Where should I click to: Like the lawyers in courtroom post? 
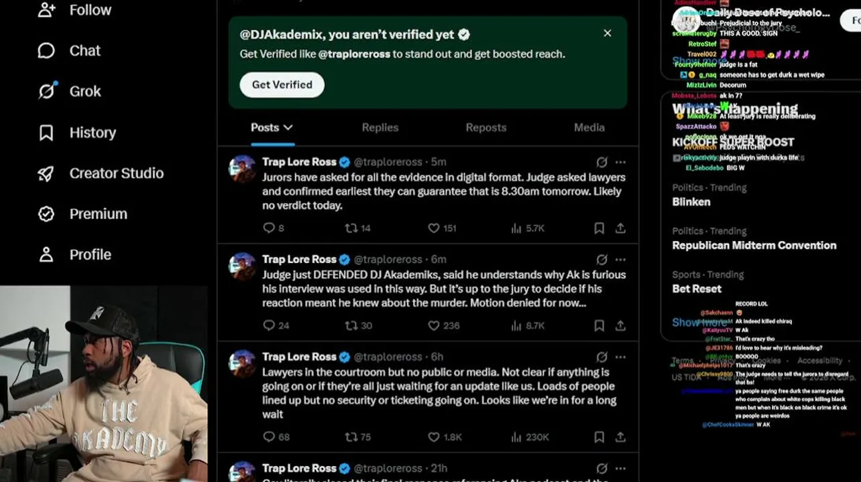(445, 437)
